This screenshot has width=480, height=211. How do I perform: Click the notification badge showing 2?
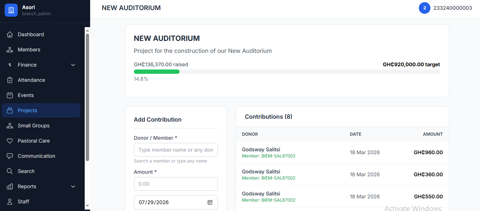[x=425, y=8]
